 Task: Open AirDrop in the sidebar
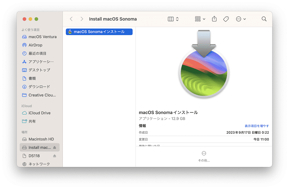tap(39, 45)
